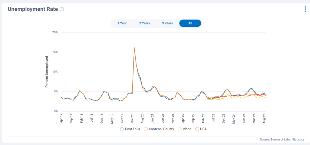Screen dimensions: 310x145
Task: Click the 20% y-axis label
Action: click(55, 32)
